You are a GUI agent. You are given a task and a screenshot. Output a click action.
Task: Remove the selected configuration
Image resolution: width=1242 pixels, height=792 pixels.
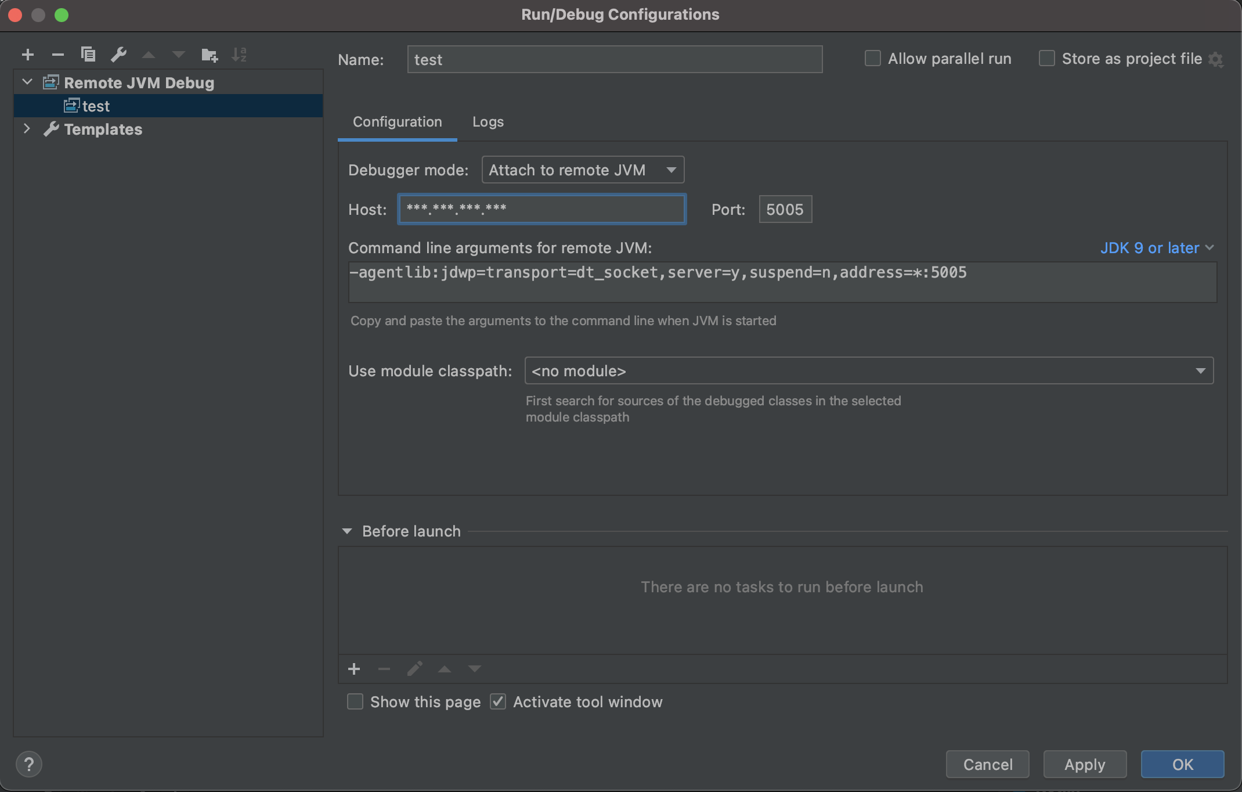tap(57, 54)
